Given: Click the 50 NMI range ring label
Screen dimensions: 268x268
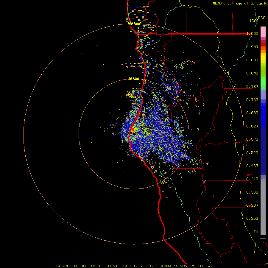Looking at the screenshot, I should (x=134, y=79).
